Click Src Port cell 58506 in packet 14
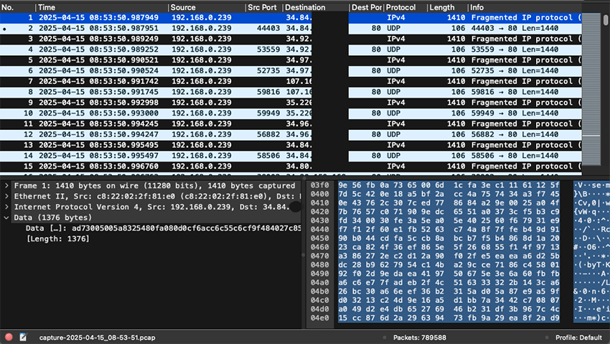The width and height of the screenshot is (610, 344). [x=268, y=156]
